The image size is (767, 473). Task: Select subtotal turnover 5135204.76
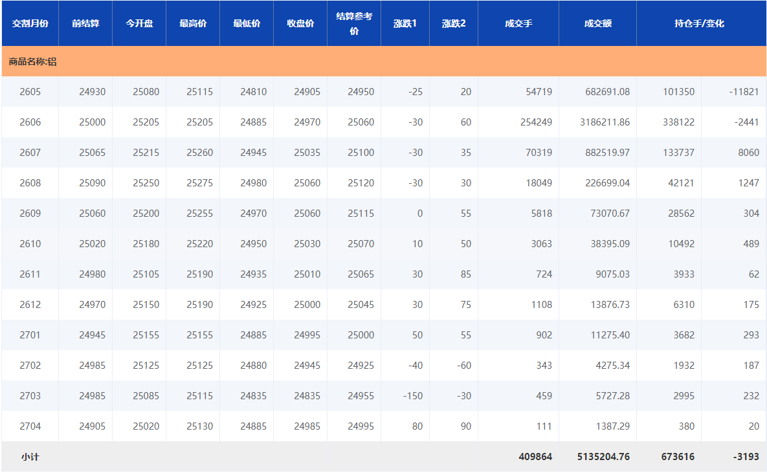(603, 457)
